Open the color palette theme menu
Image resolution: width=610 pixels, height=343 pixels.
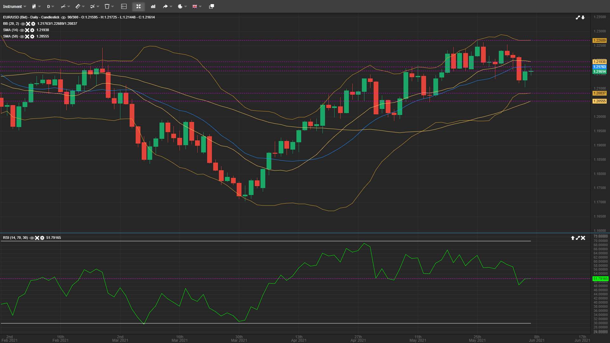[x=182, y=6]
